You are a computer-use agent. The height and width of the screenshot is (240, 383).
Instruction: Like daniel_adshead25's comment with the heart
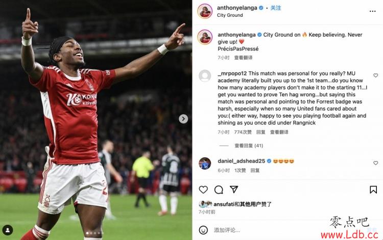click(376, 163)
